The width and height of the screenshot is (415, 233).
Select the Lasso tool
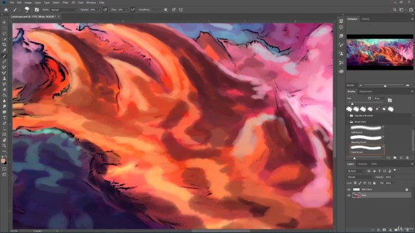5,34
